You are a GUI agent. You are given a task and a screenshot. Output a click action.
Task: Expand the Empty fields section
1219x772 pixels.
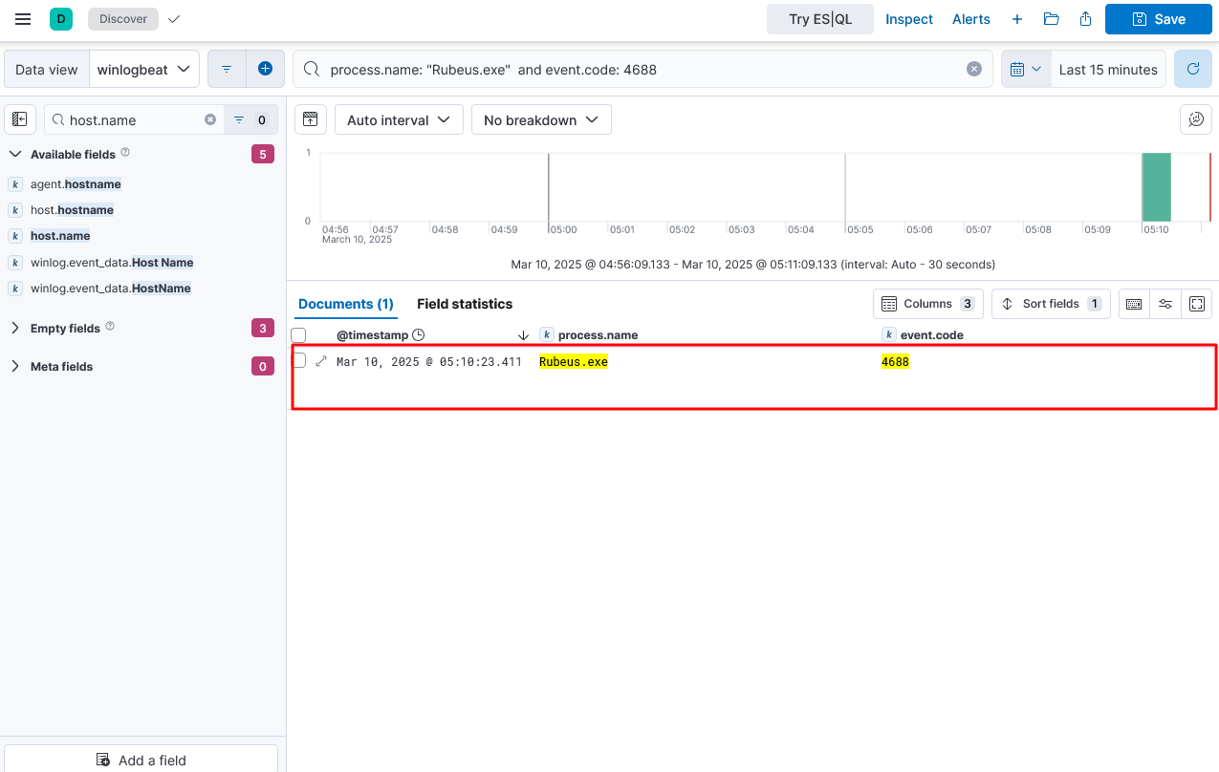pyautogui.click(x=15, y=328)
